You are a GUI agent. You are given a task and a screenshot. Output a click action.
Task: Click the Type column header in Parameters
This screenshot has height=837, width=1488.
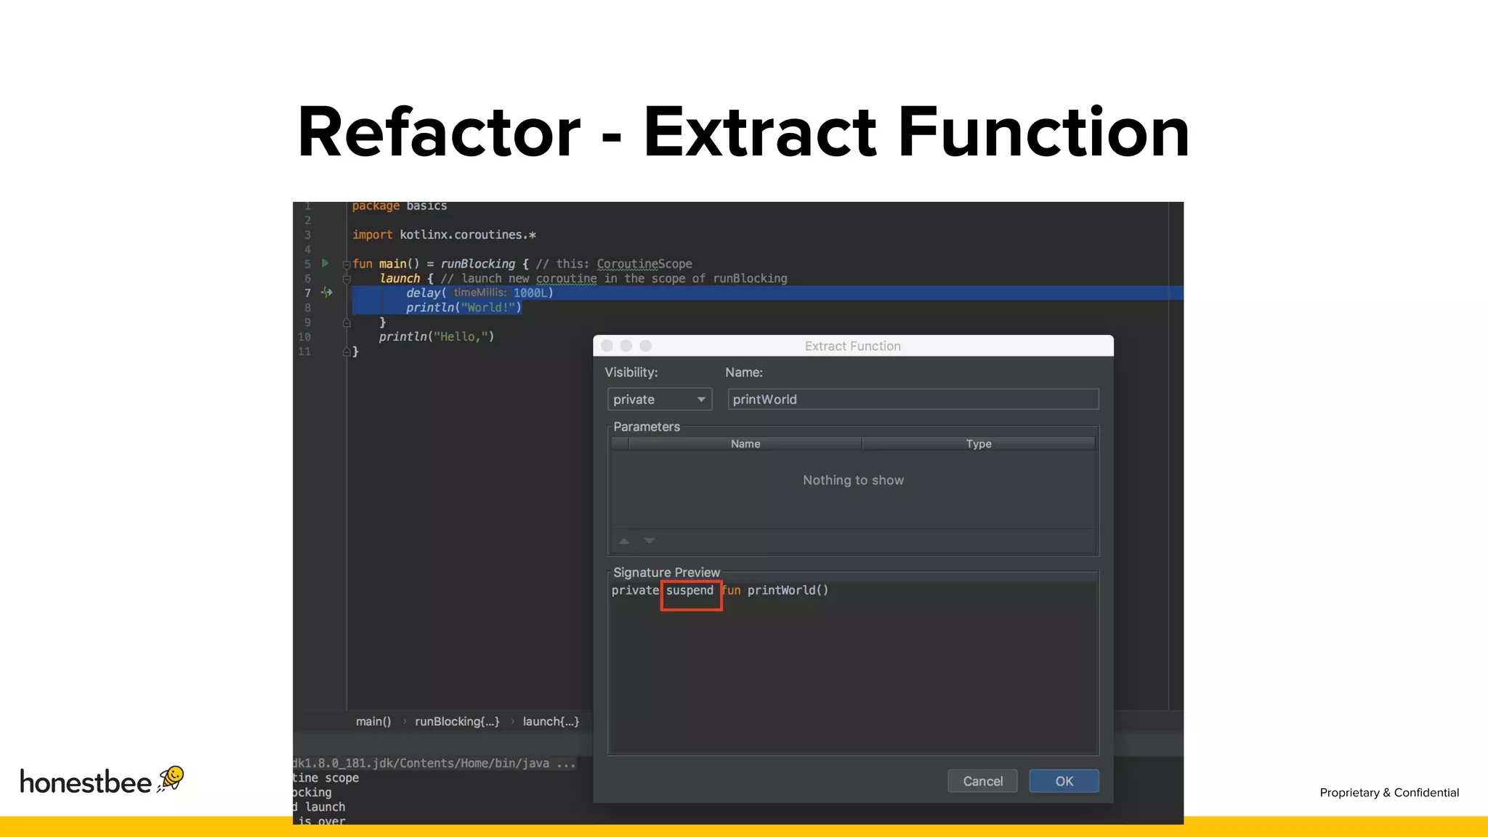978,444
